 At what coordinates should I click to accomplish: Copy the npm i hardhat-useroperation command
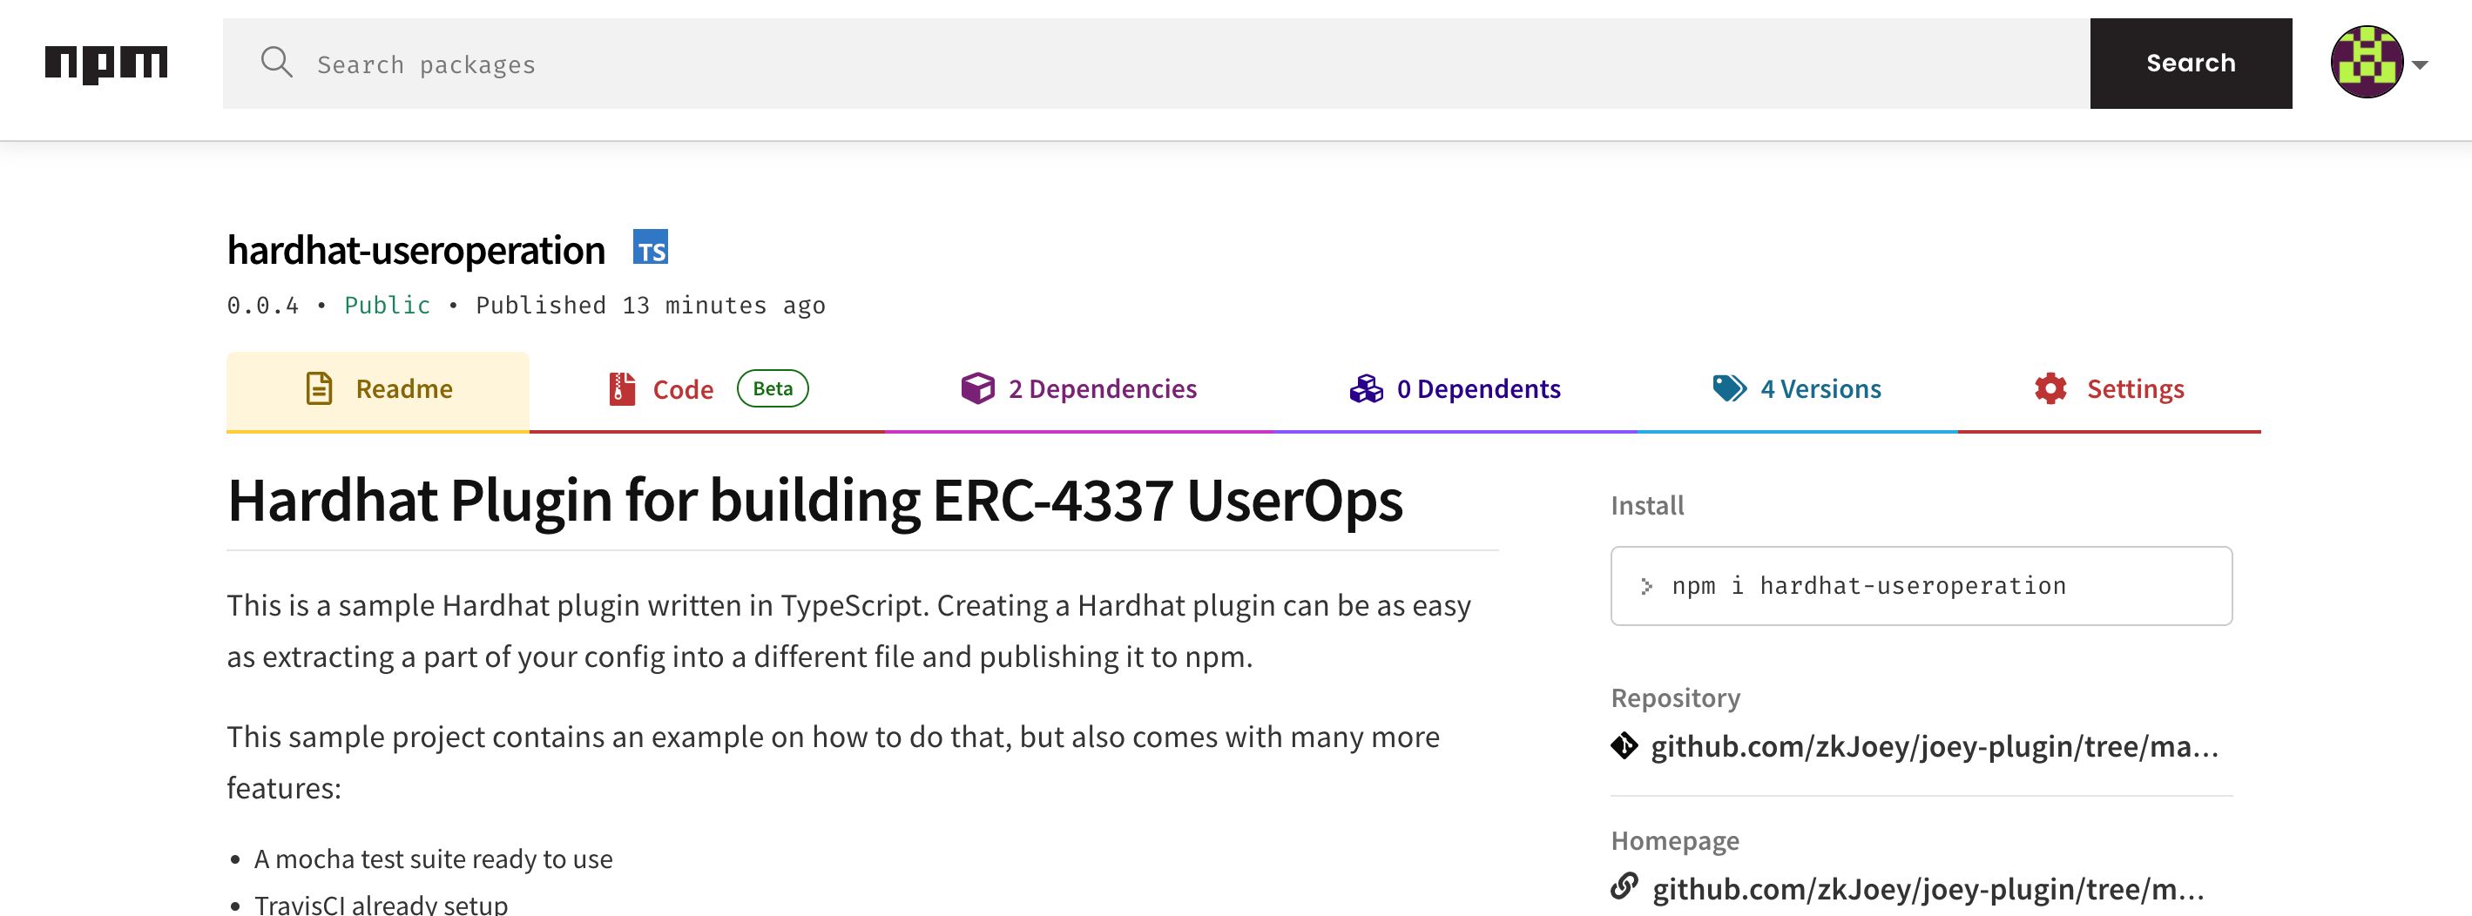[x=1922, y=586]
